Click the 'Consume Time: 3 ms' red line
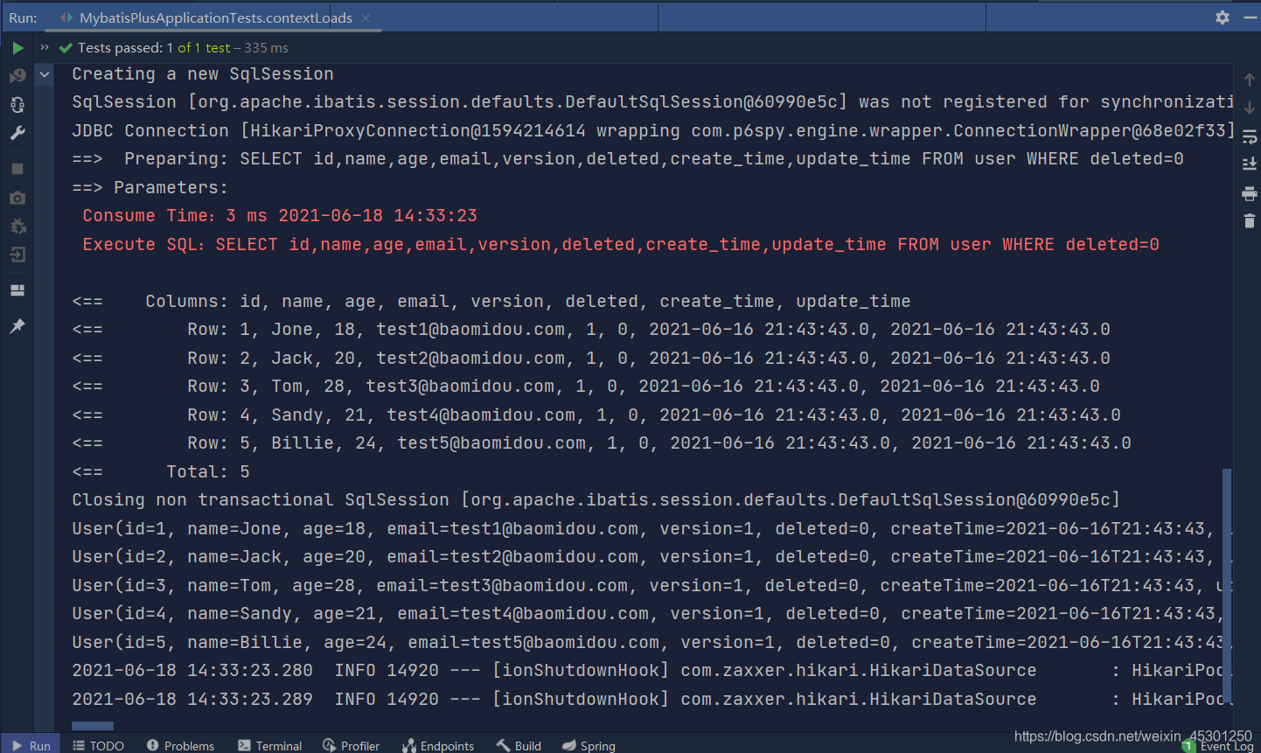 (280, 216)
